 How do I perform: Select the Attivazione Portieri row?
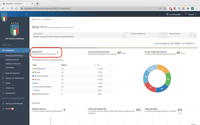[72, 94]
